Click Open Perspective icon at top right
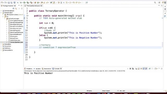 tap(159, 3)
